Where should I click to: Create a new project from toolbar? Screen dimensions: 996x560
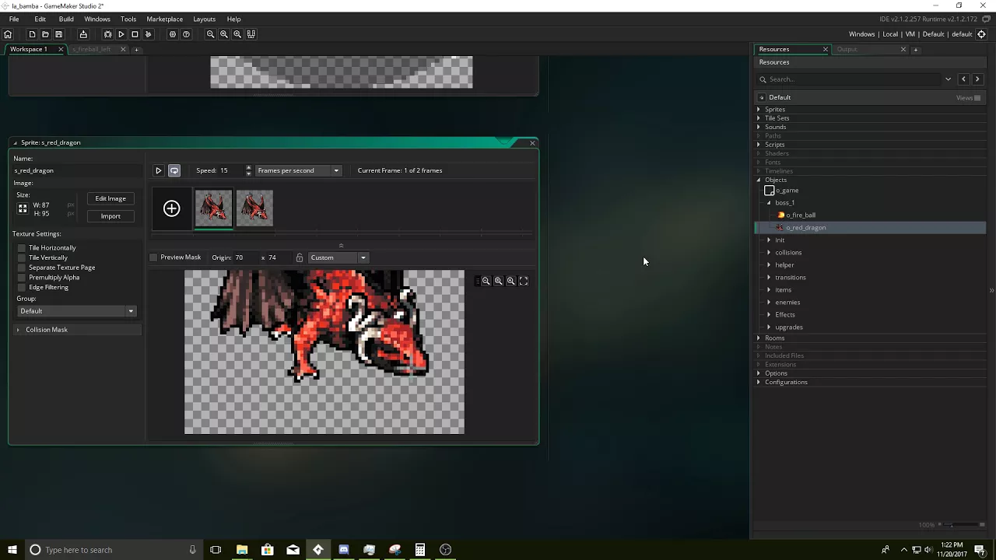click(32, 34)
